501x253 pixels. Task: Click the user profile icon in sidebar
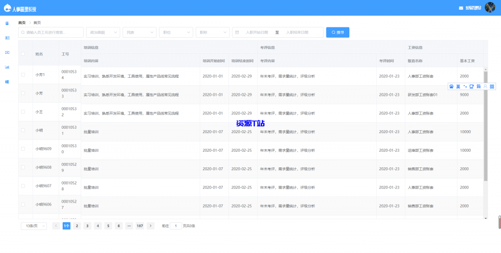[7, 23]
